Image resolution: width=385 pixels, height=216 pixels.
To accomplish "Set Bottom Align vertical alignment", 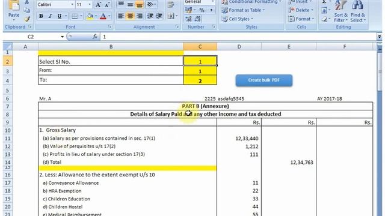I will [x=139, y=4].
